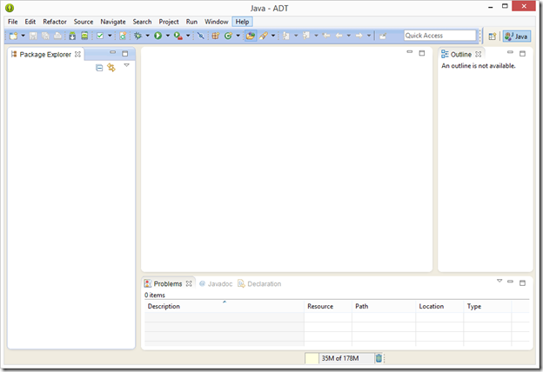Open the Run menu
The height and width of the screenshot is (372, 543).
pos(191,22)
